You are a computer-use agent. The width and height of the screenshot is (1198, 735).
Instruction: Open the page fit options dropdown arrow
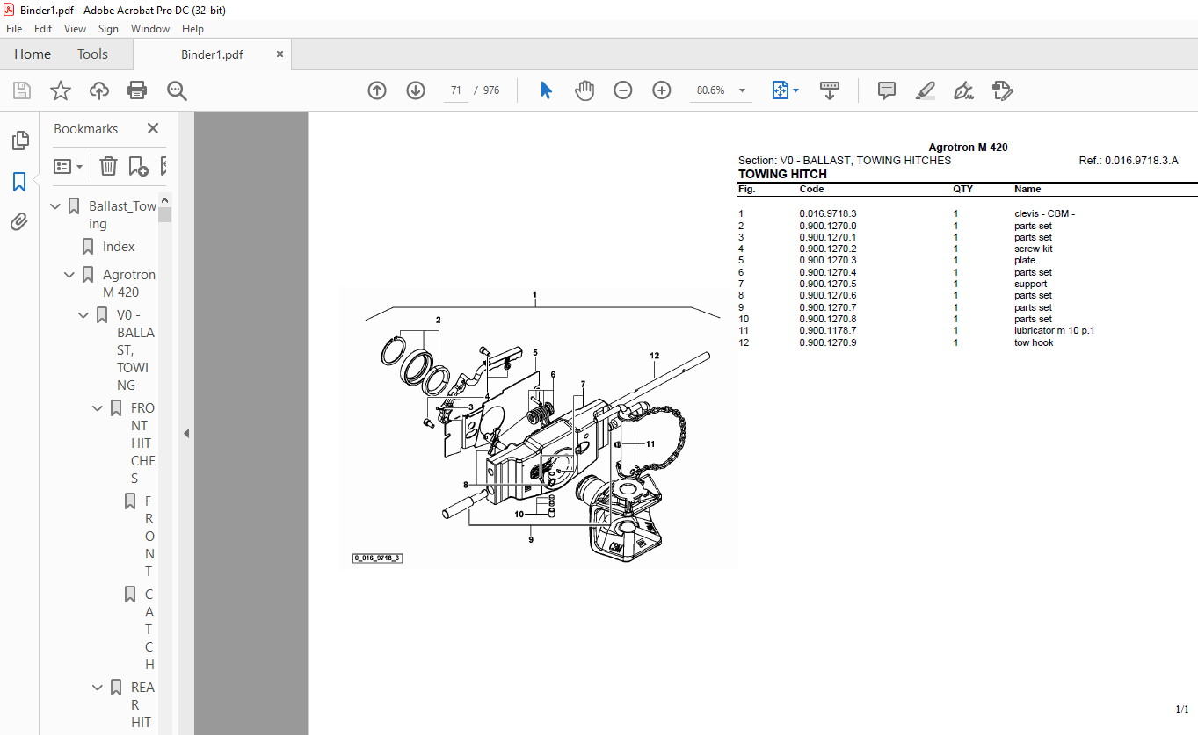pyautogui.click(x=796, y=90)
